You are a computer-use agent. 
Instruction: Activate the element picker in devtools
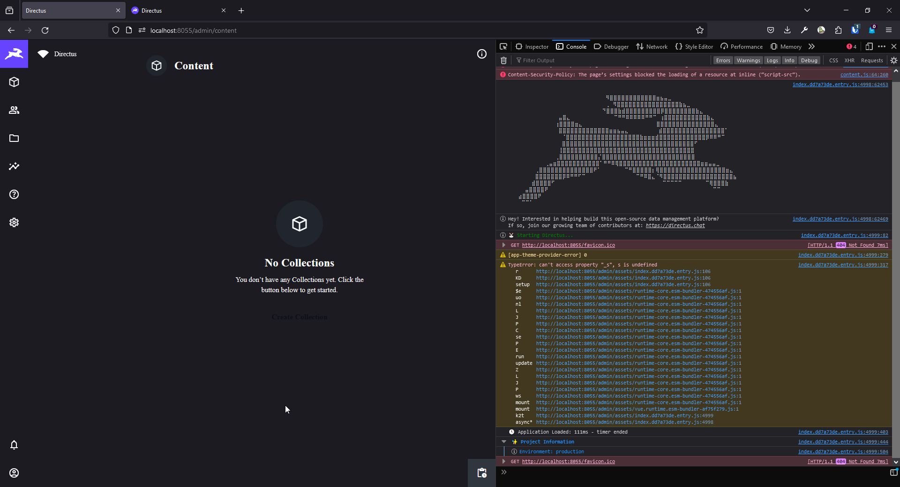503,46
